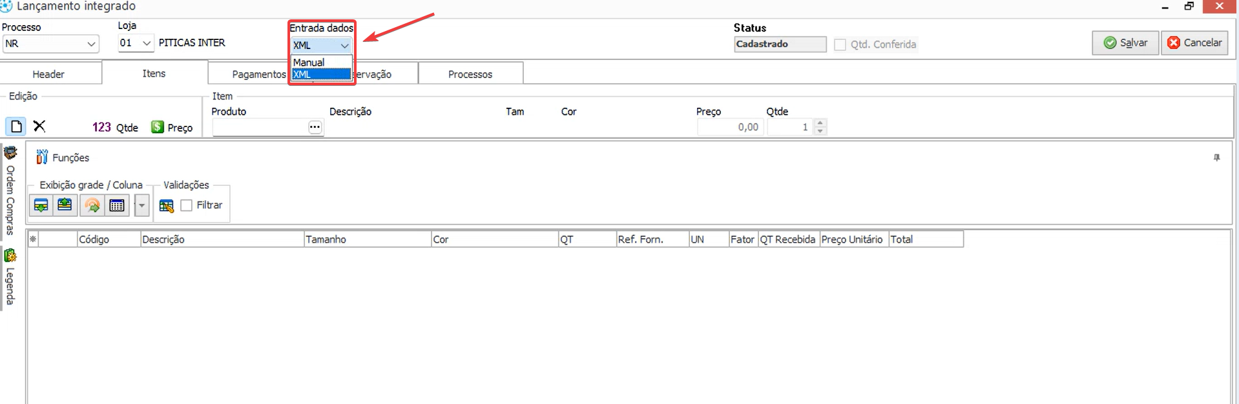Screen dimensions: 1239x404
Task: Click the Salvar button
Action: pyautogui.click(x=1125, y=43)
